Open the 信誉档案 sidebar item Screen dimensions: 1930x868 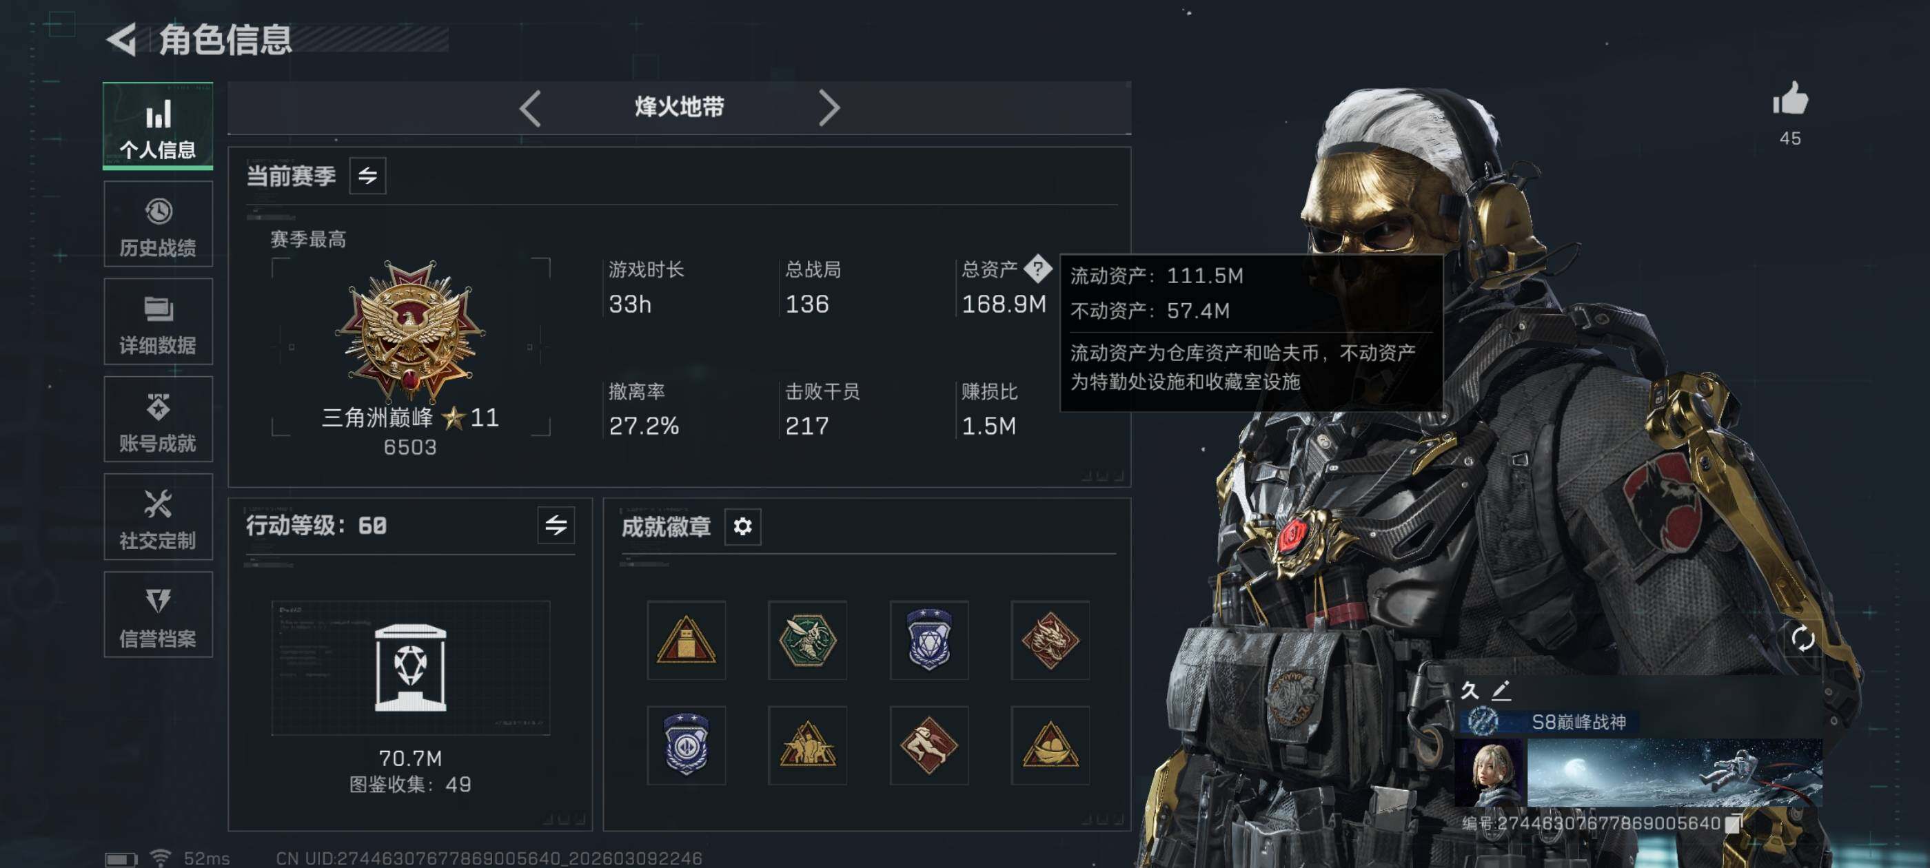click(158, 615)
